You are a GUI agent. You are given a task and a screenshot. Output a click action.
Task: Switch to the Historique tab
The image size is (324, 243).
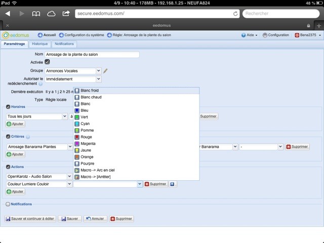pyautogui.click(x=39, y=44)
